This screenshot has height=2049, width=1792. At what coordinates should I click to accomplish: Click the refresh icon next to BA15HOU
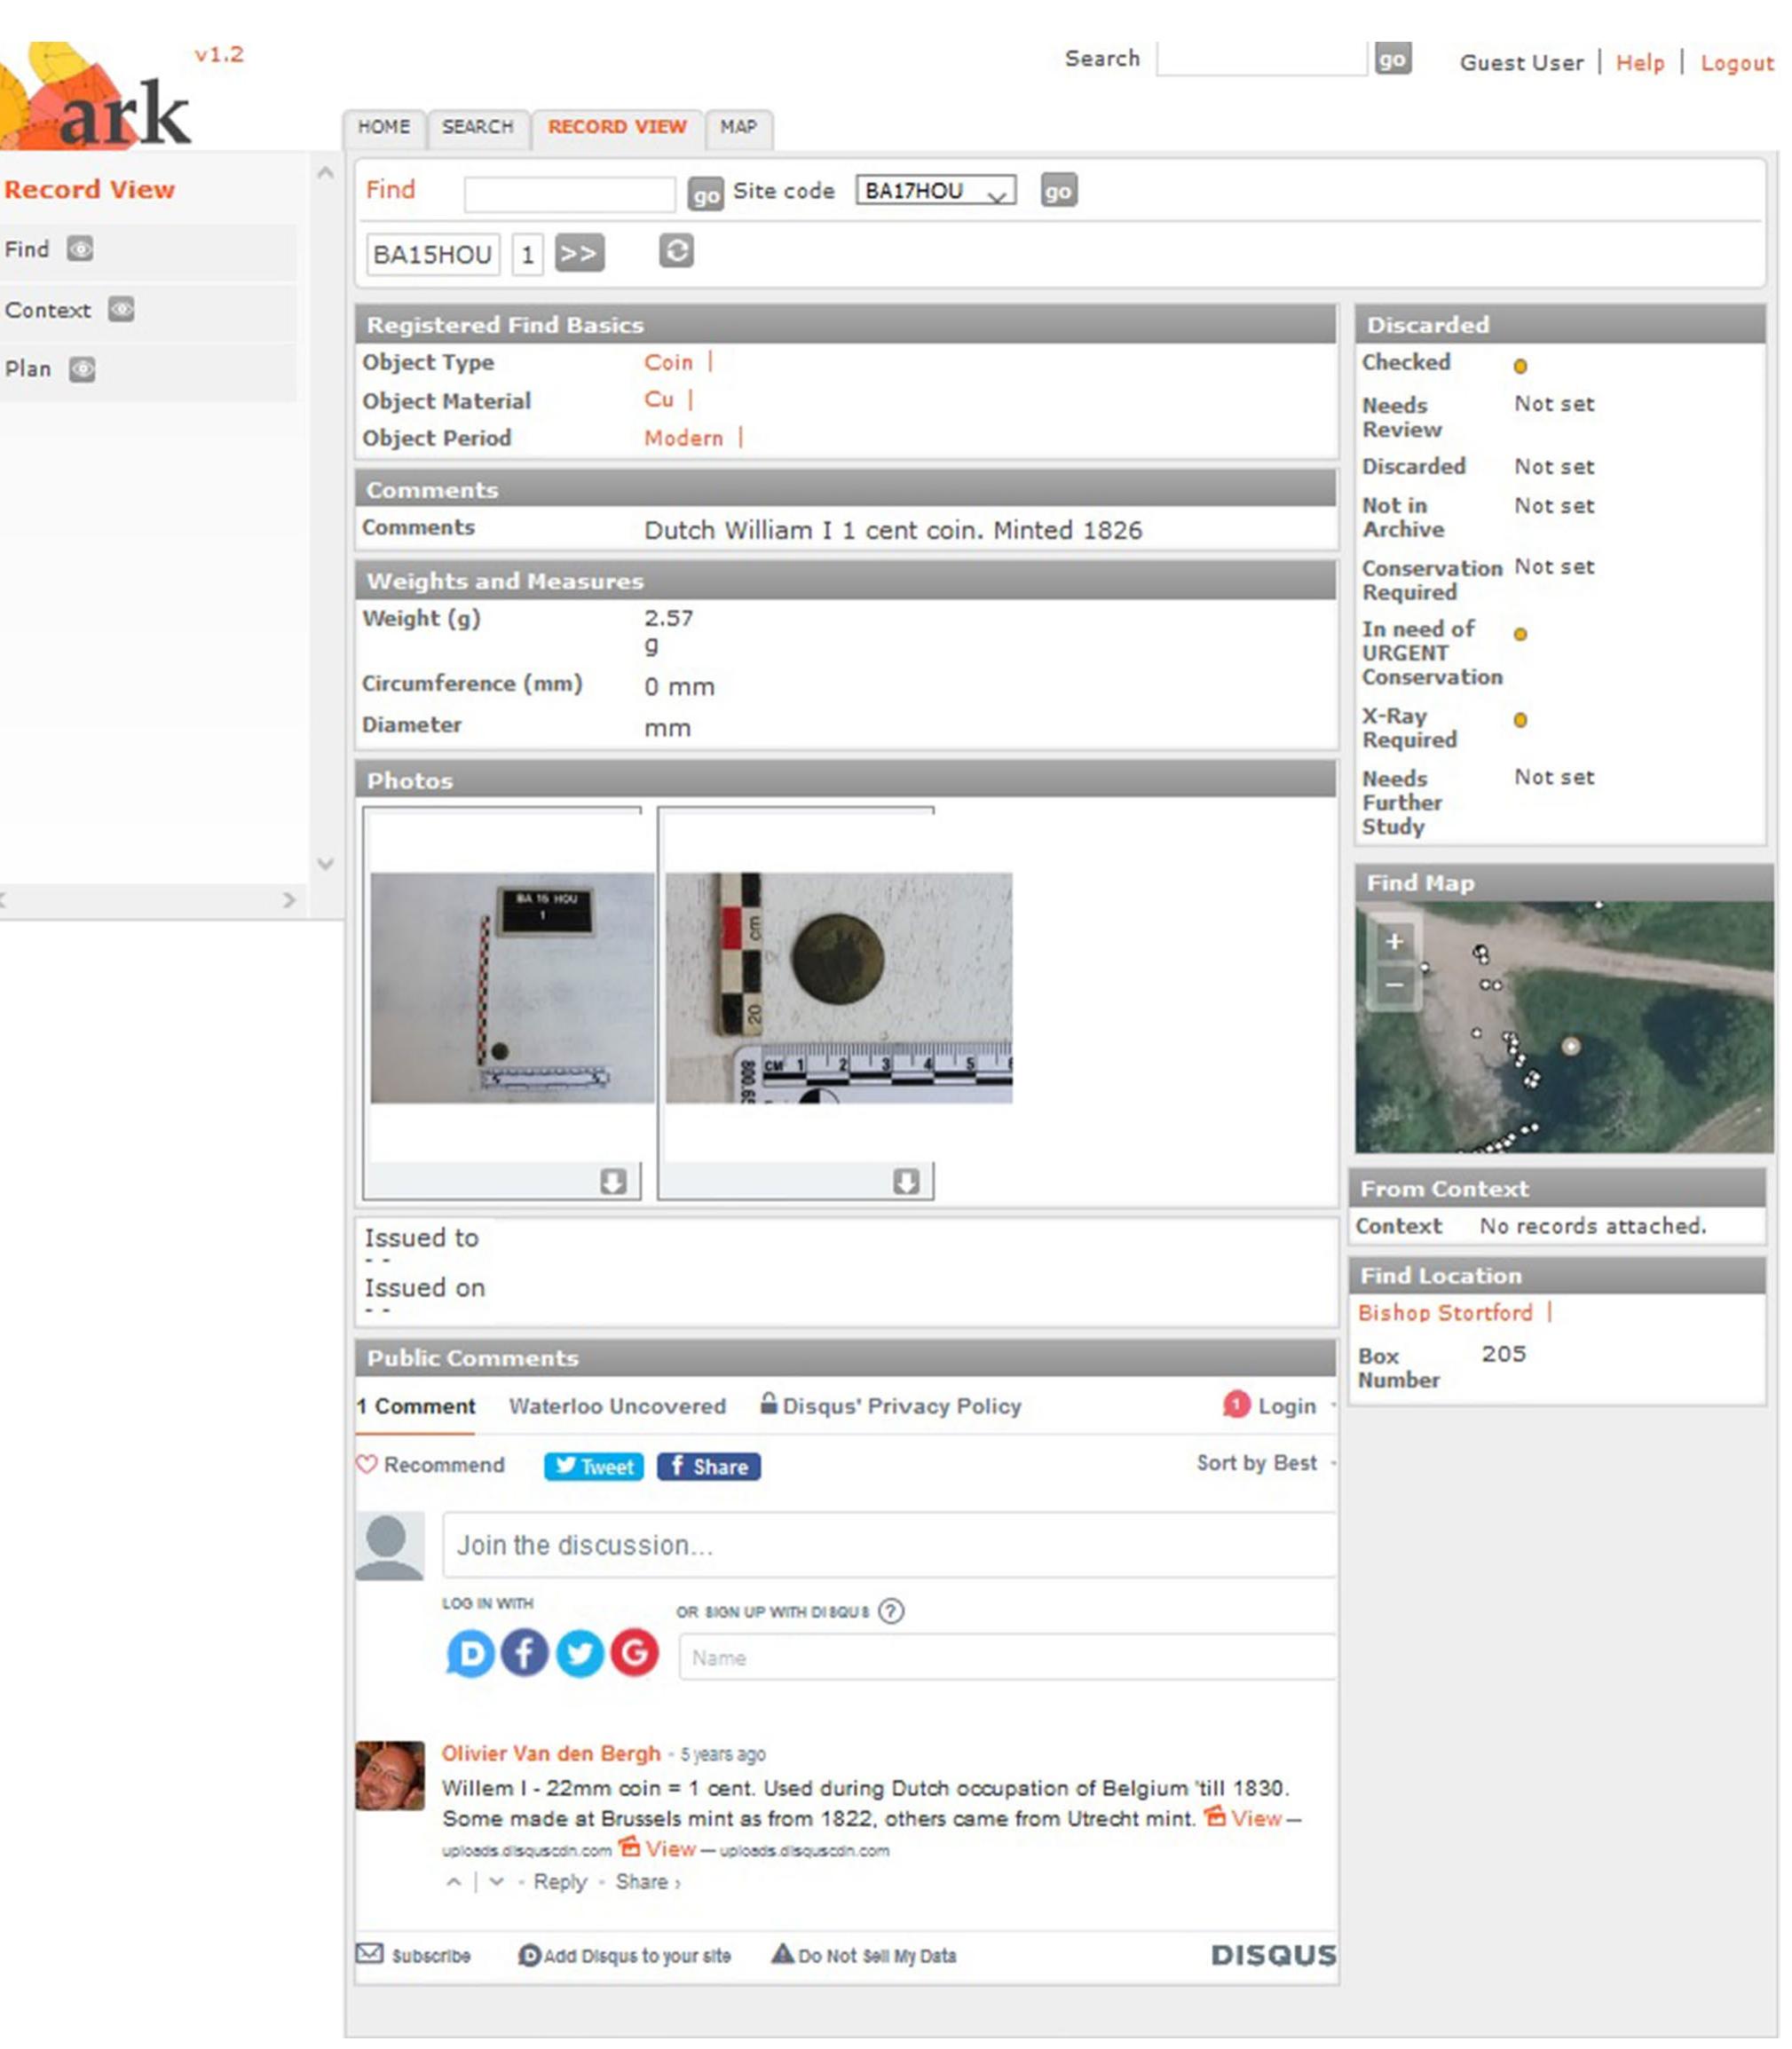point(676,251)
